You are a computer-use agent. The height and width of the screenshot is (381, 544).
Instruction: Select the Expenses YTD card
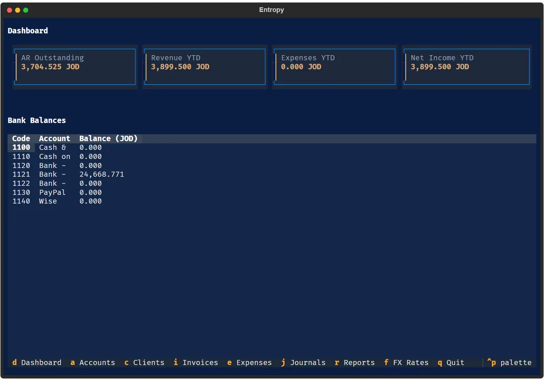(335, 67)
